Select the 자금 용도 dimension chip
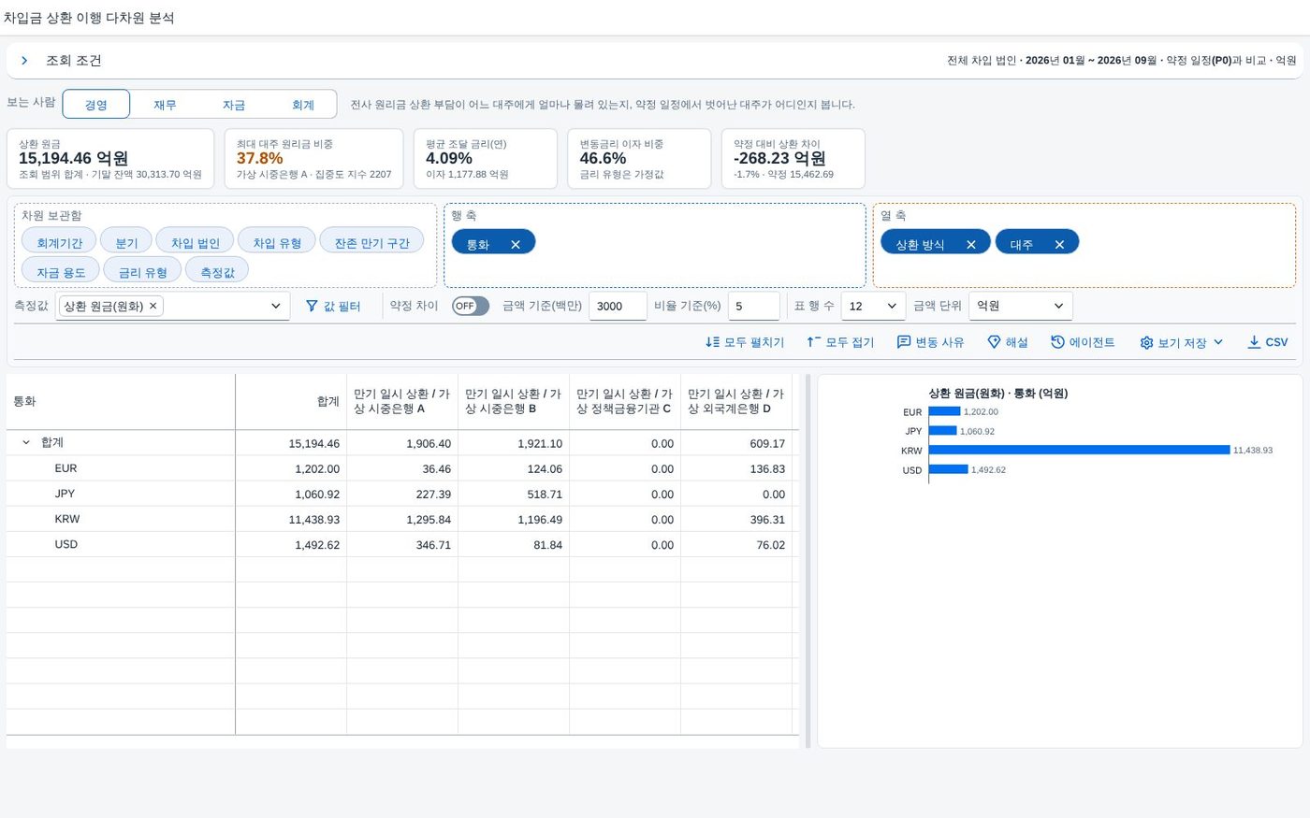This screenshot has width=1310, height=818. pyautogui.click(x=61, y=271)
